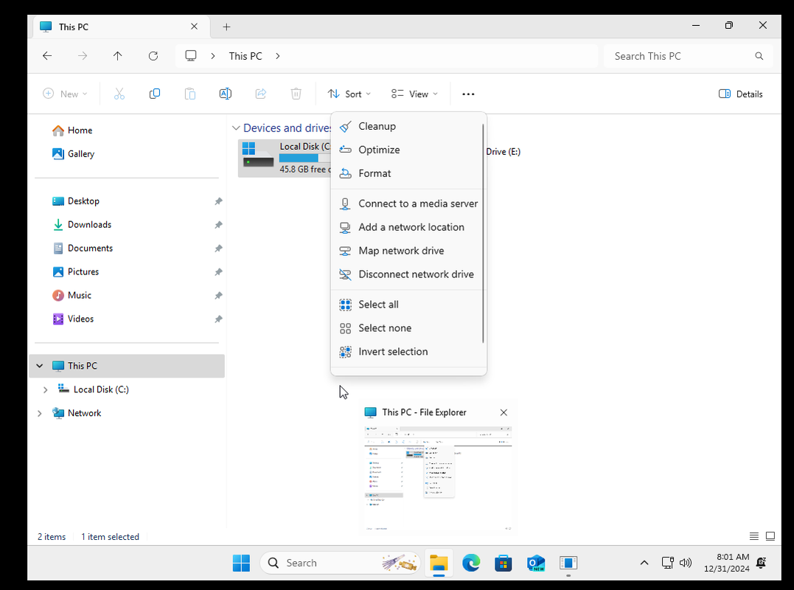The width and height of the screenshot is (794, 590).
Task: Open Documents quick access folder
Action: [127, 248]
